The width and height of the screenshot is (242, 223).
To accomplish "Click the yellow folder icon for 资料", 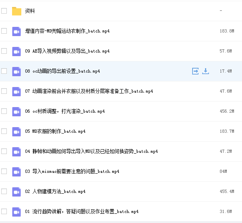I will point(16,11).
